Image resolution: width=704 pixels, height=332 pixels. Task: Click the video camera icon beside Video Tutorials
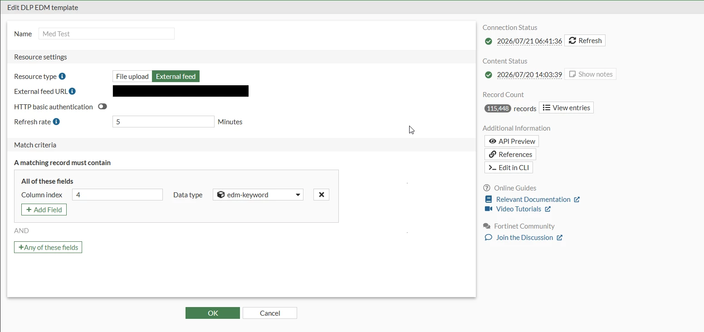pyautogui.click(x=489, y=209)
